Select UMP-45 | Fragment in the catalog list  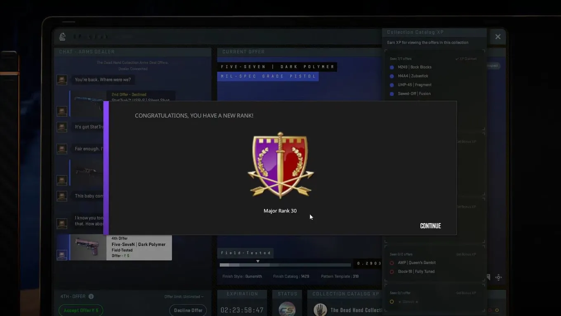[x=415, y=85]
